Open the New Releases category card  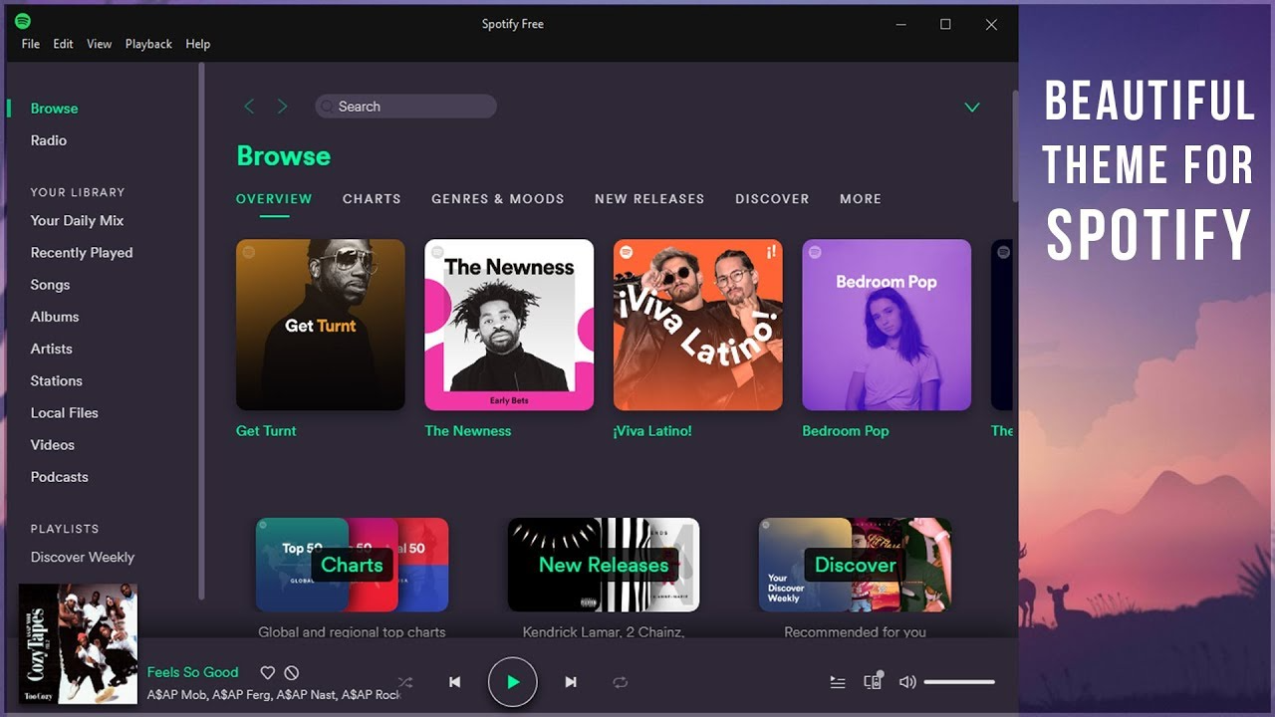click(604, 565)
